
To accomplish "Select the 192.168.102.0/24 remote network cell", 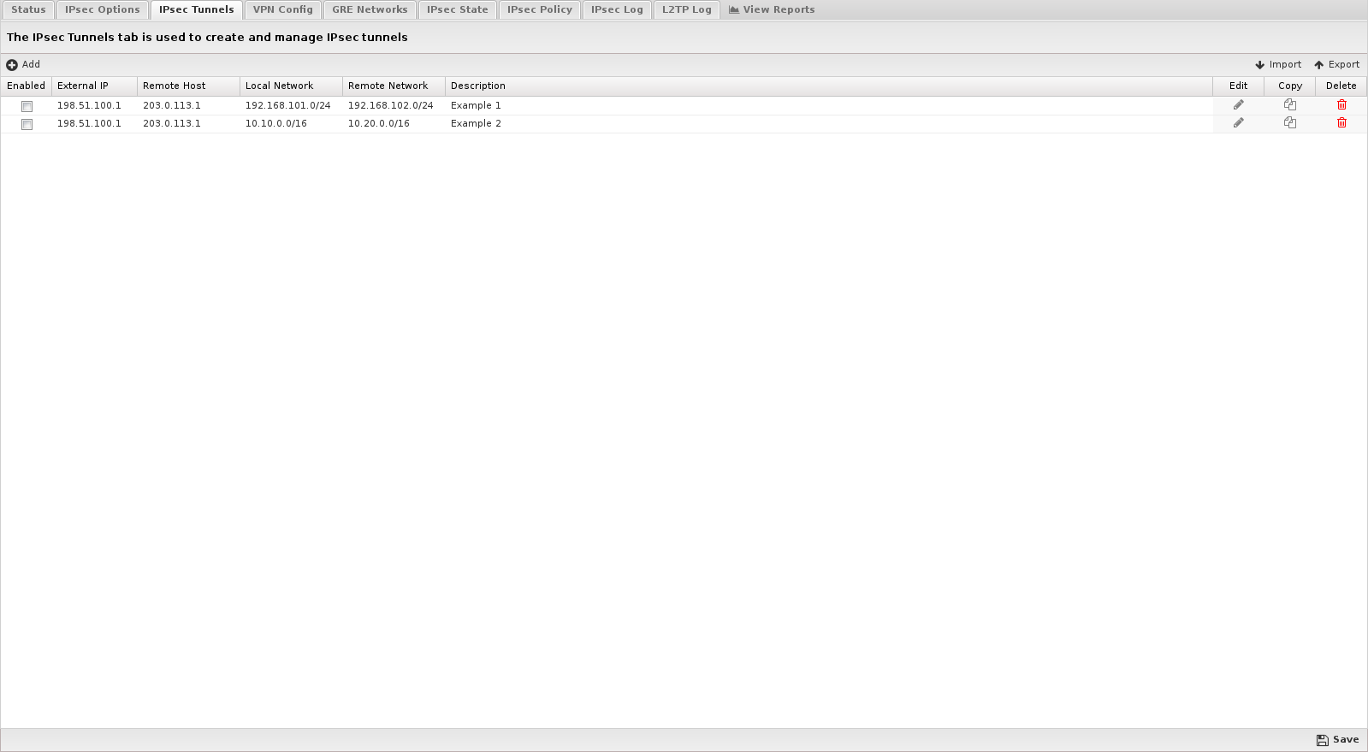I will click(x=394, y=106).
